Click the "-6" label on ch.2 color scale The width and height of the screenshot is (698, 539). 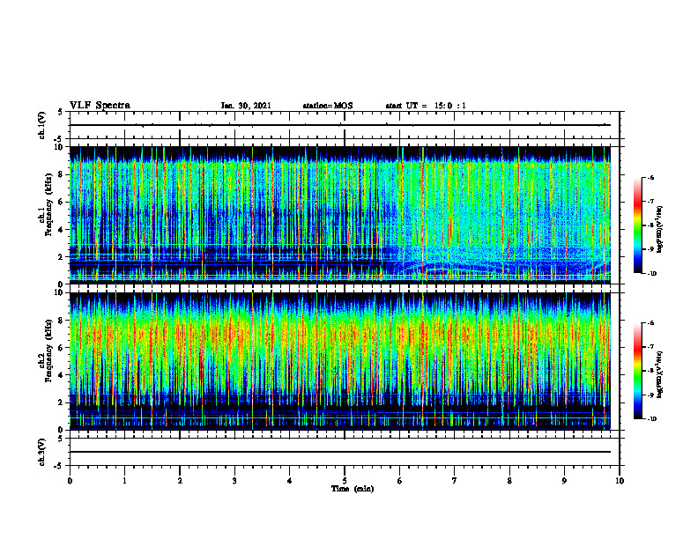click(x=650, y=323)
